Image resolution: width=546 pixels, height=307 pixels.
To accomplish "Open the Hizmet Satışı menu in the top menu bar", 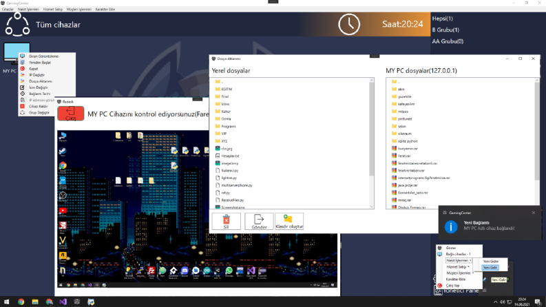I will (52, 10).
